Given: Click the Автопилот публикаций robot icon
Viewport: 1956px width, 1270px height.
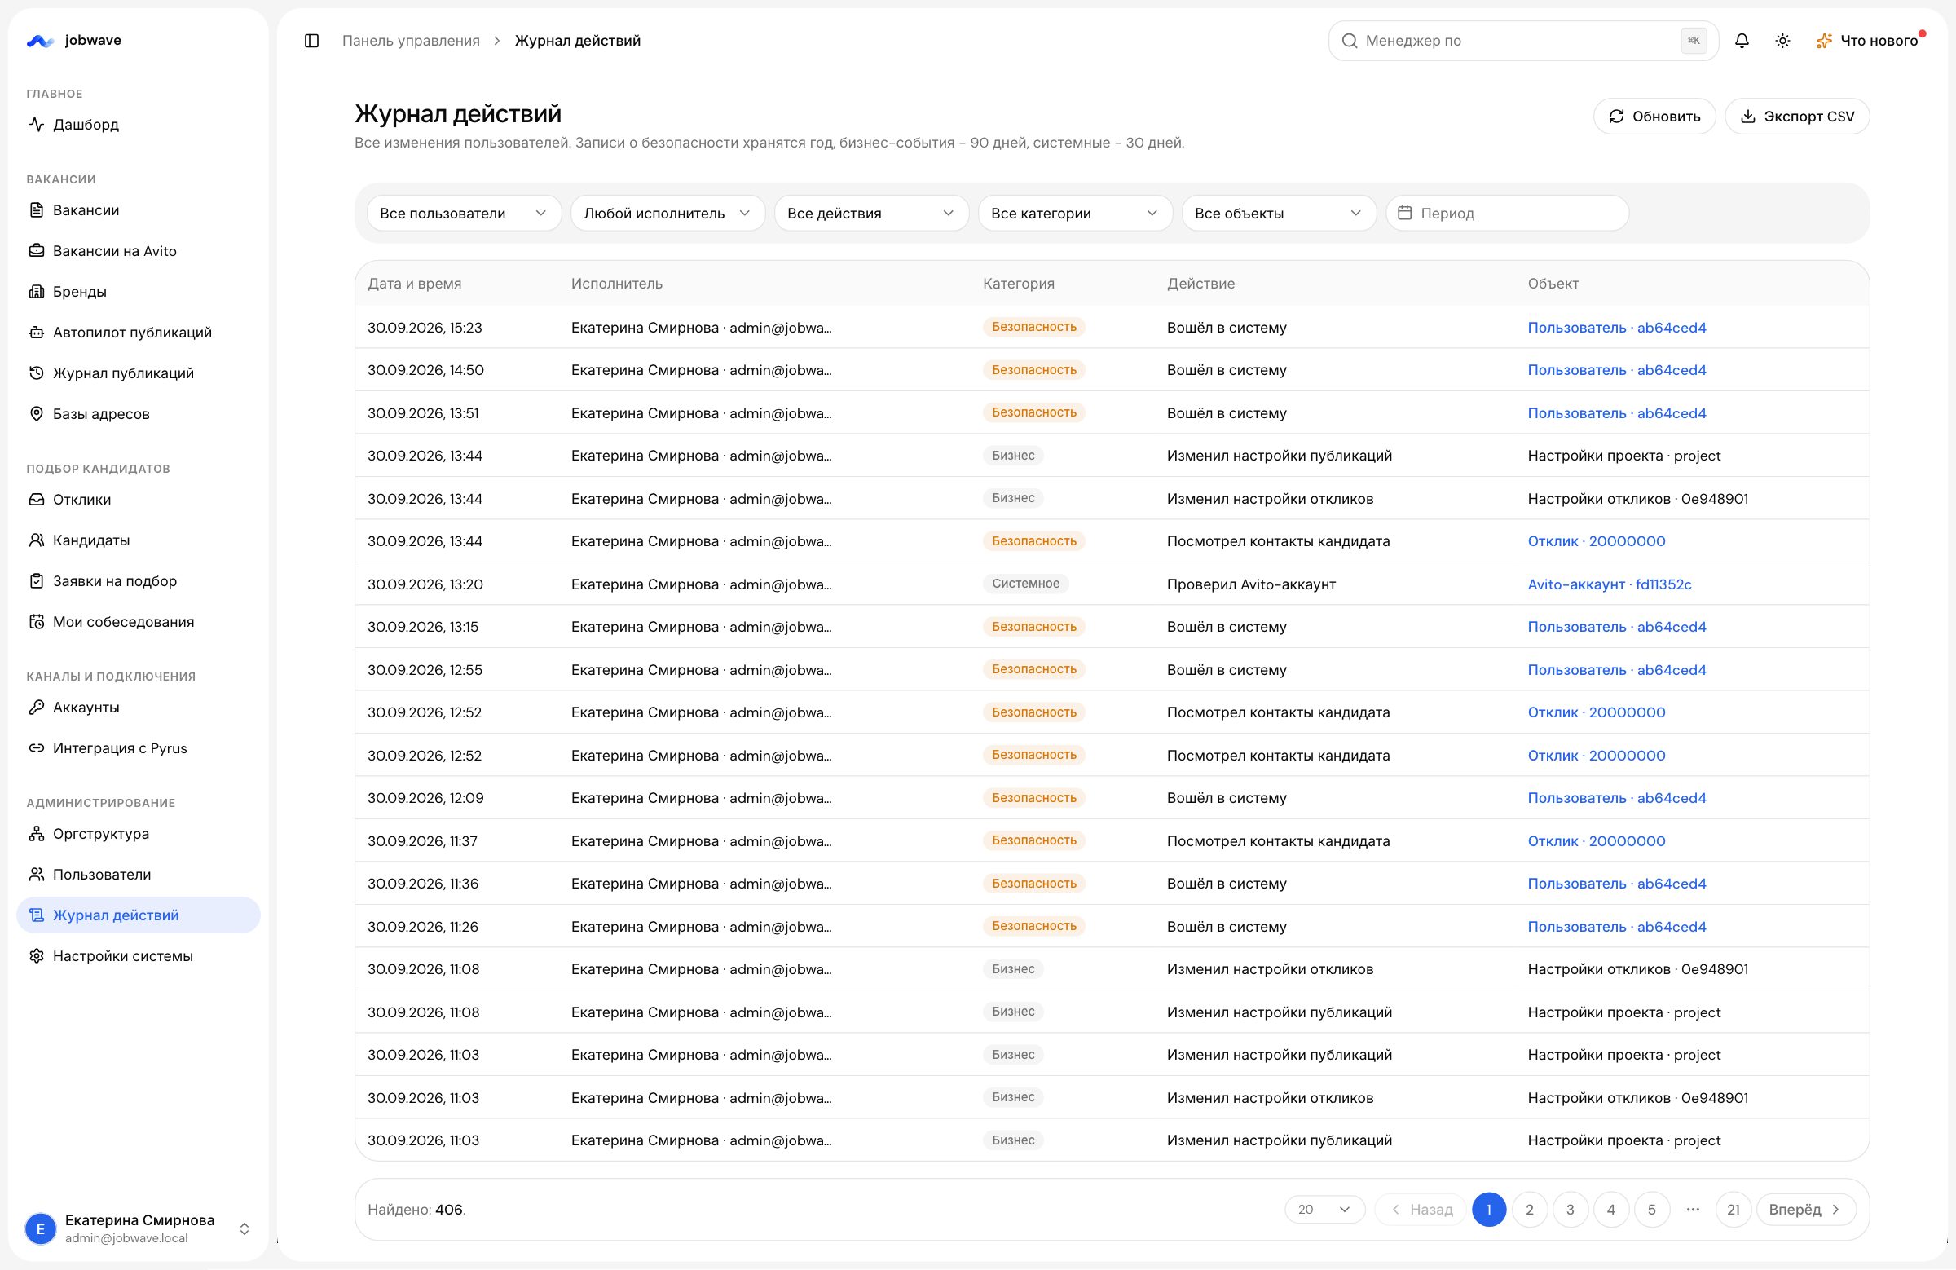Looking at the screenshot, I should 36,332.
